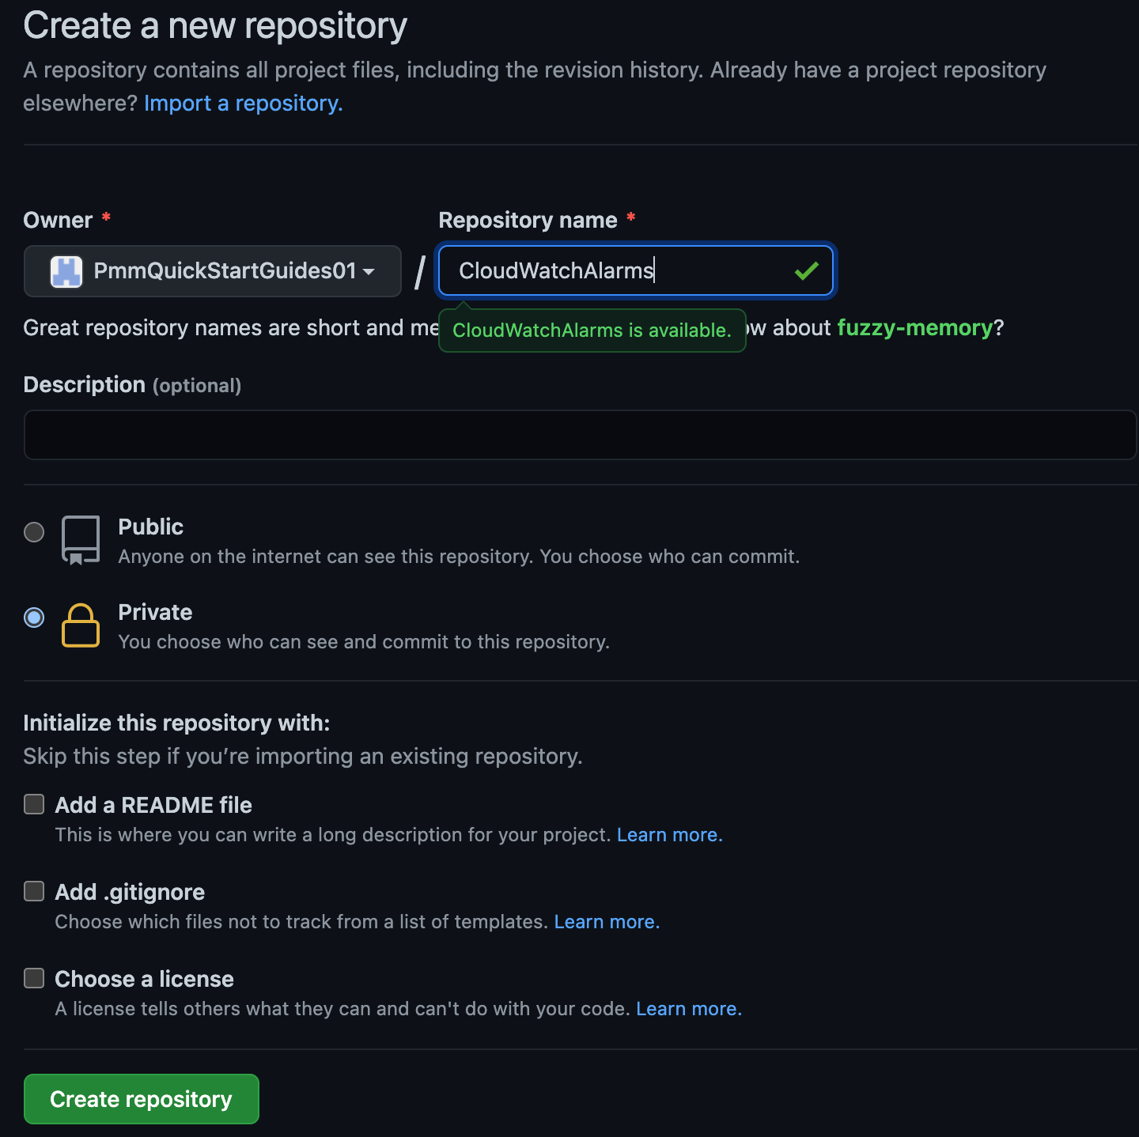
Task: Click the green checkmark in repository name field
Action: click(x=806, y=270)
